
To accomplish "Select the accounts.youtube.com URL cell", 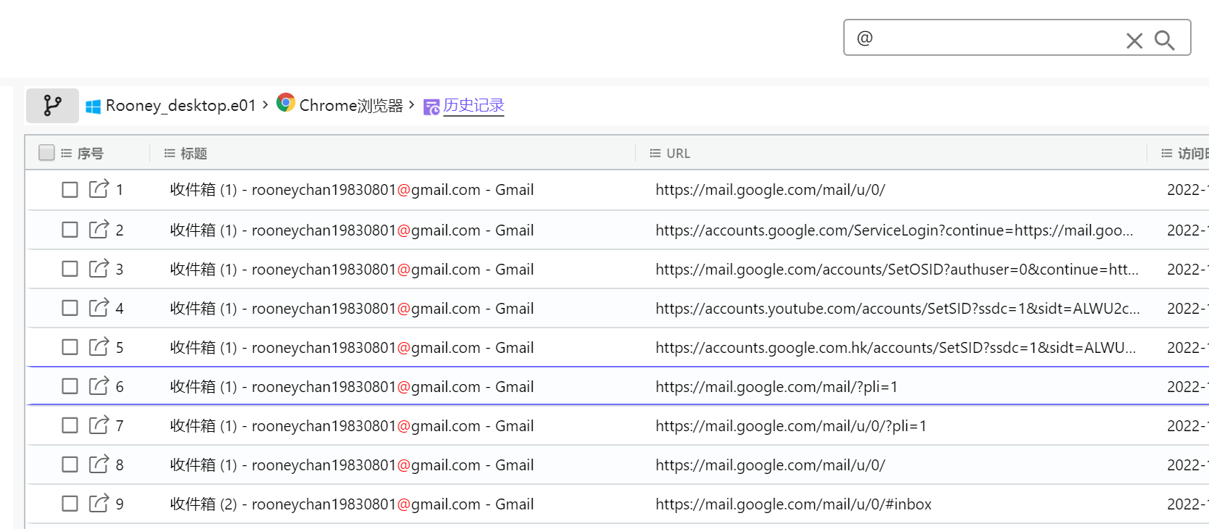I will point(898,309).
